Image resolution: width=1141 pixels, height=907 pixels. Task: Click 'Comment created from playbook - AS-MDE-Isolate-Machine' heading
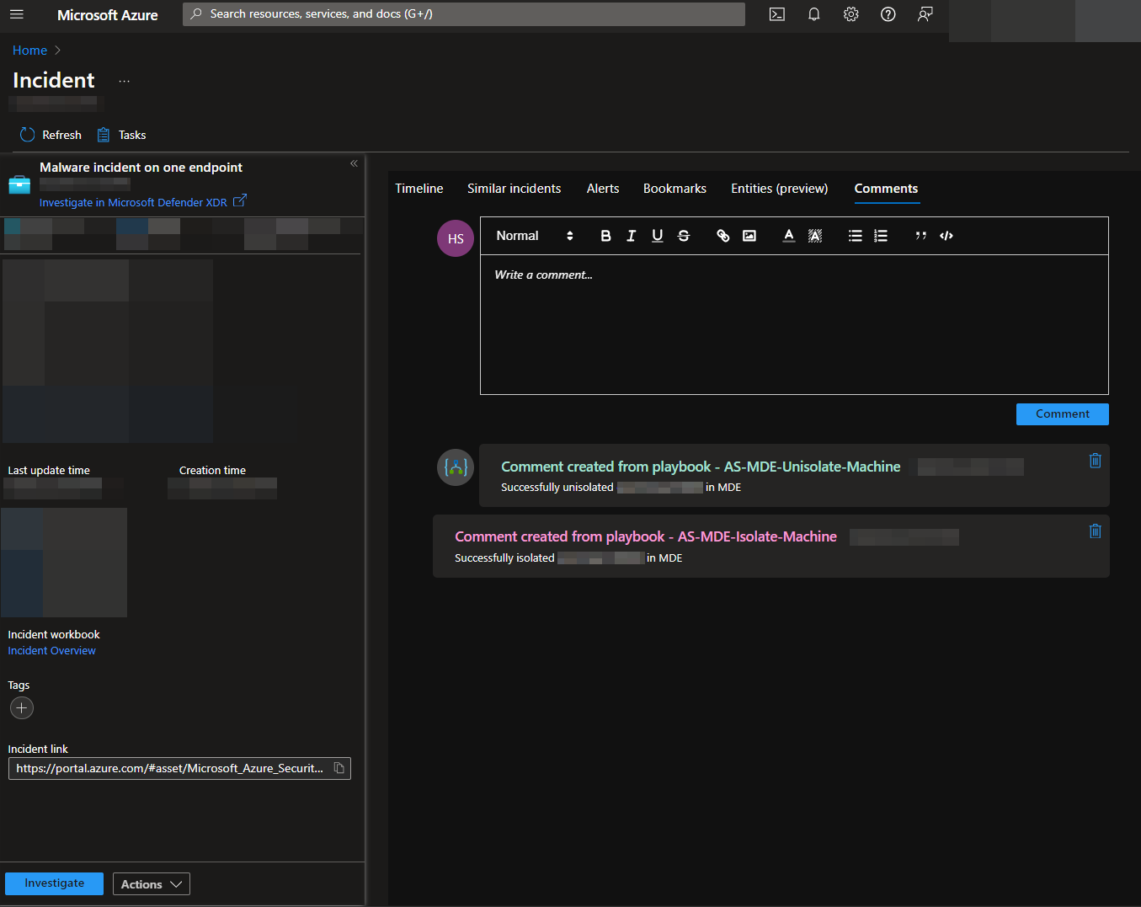pos(646,536)
